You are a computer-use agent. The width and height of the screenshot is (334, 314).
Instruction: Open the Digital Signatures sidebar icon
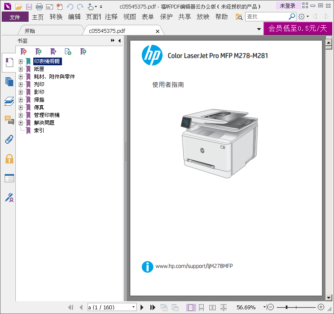9,198
